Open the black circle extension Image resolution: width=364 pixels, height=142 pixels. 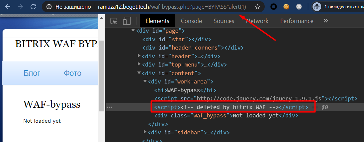click(x=274, y=7)
